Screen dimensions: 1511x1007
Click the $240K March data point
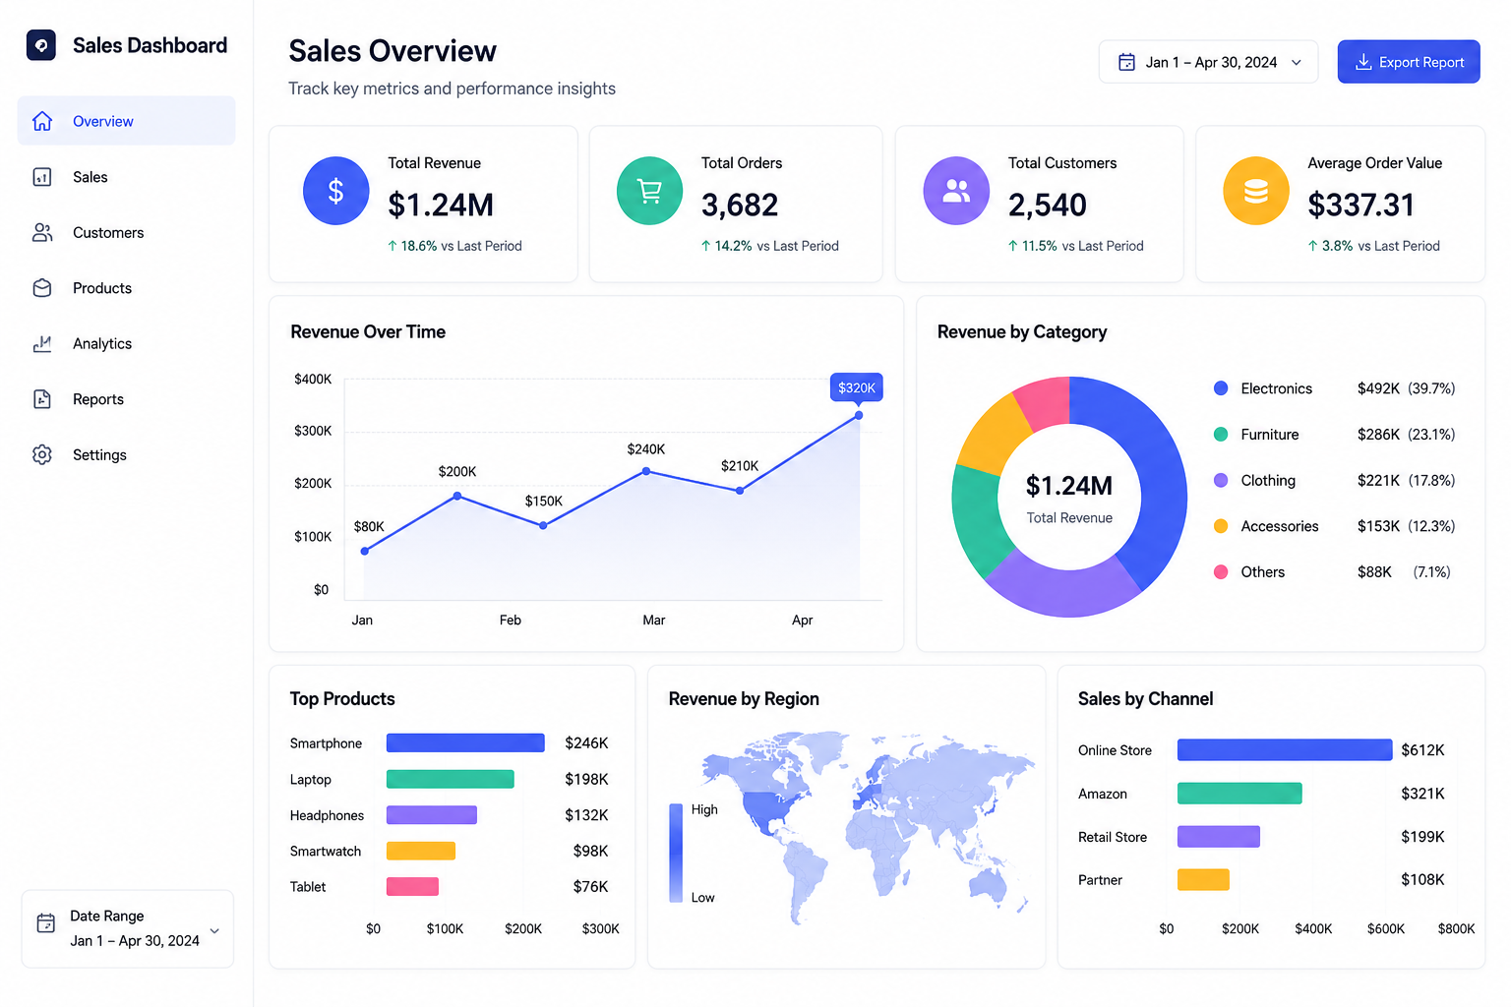[646, 471]
